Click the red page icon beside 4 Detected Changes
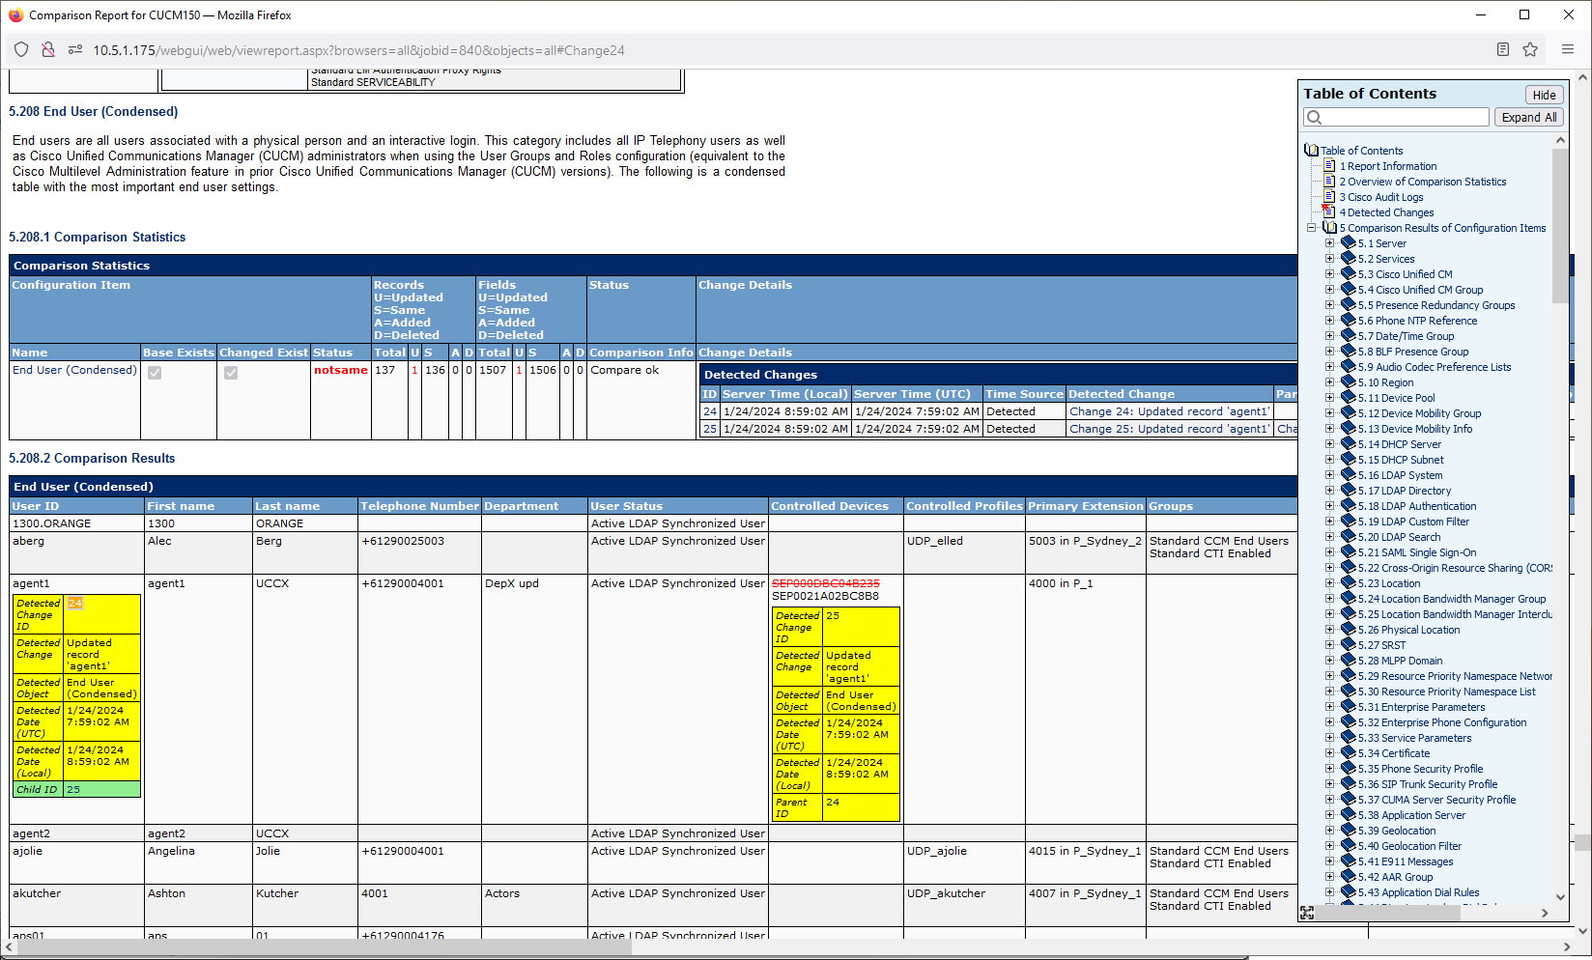The width and height of the screenshot is (1592, 960). (1328, 212)
